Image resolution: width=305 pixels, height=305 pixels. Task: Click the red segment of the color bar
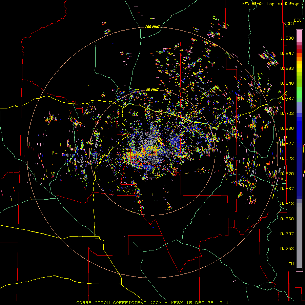299,50
